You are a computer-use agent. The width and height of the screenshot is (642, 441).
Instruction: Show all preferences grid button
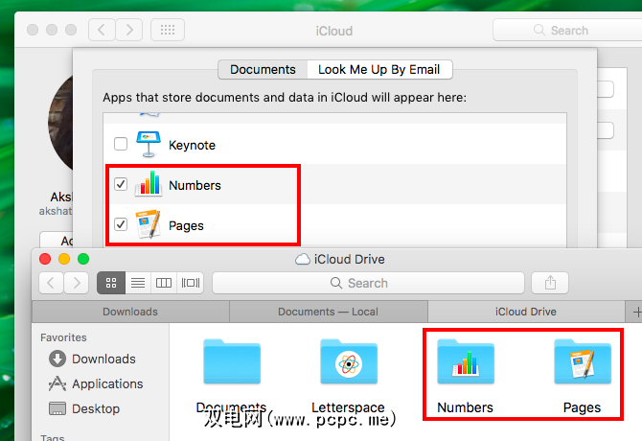pos(168,30)
